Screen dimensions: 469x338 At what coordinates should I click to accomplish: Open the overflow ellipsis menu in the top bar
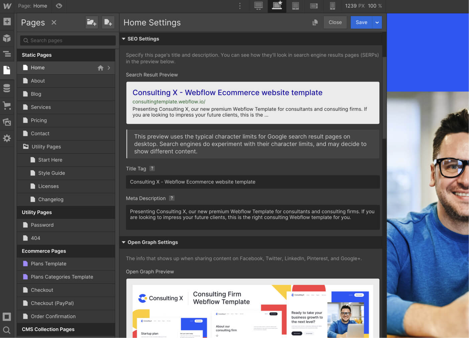coord(240,6)
